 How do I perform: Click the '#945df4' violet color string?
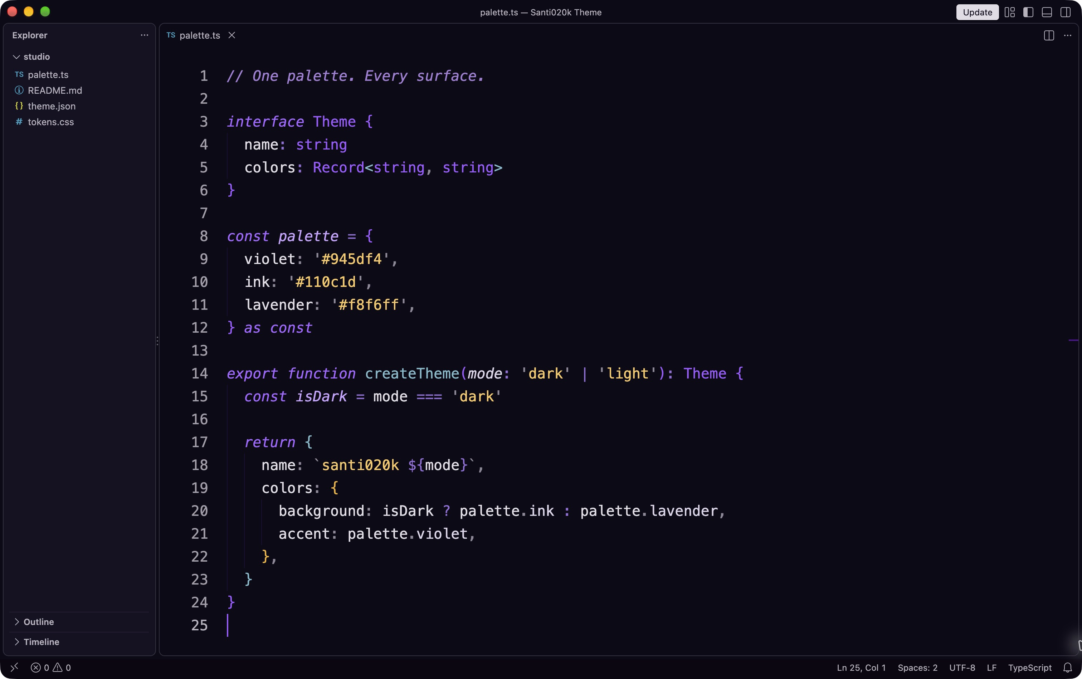[x=352, y=259]
